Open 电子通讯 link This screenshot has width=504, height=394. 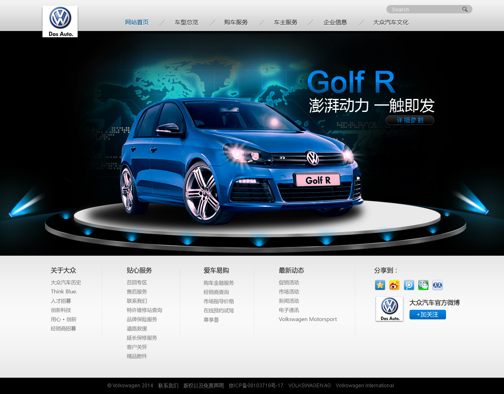(289, 310)
